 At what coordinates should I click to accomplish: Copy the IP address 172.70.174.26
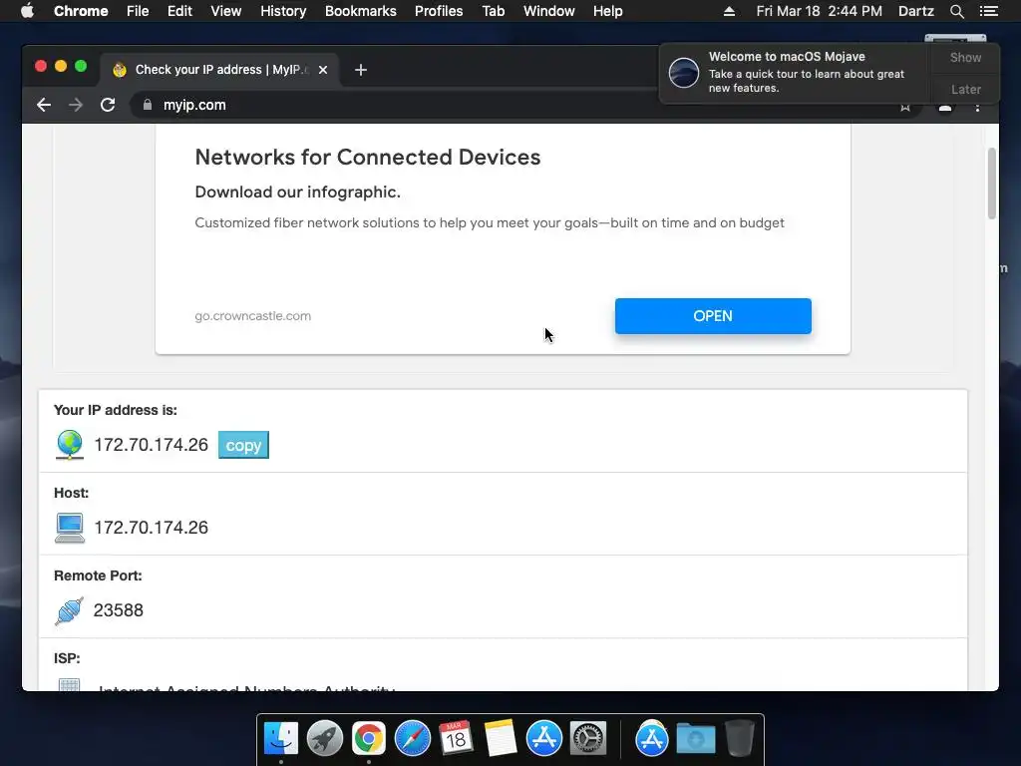coord(243,445)
